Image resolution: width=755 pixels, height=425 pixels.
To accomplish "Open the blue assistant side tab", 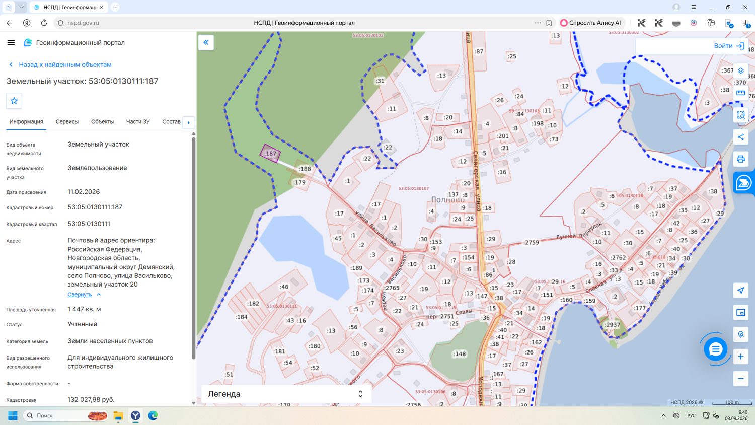I will coord(743,183).
